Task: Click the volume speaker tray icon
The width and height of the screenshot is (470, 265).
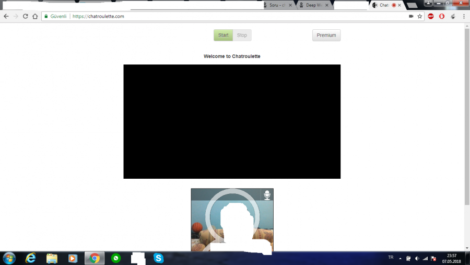Action: (417, 258)
